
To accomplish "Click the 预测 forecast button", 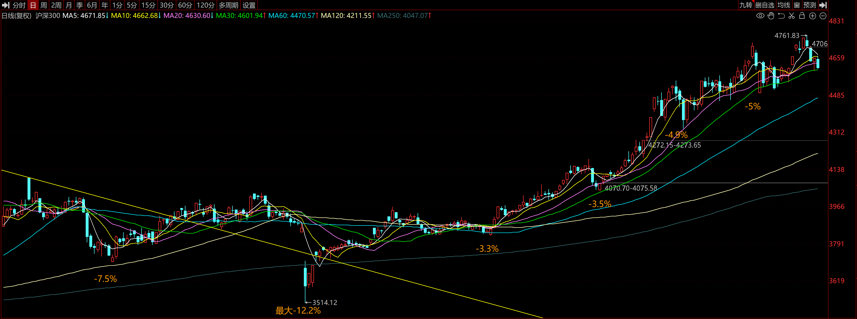I will coord(809,5).
